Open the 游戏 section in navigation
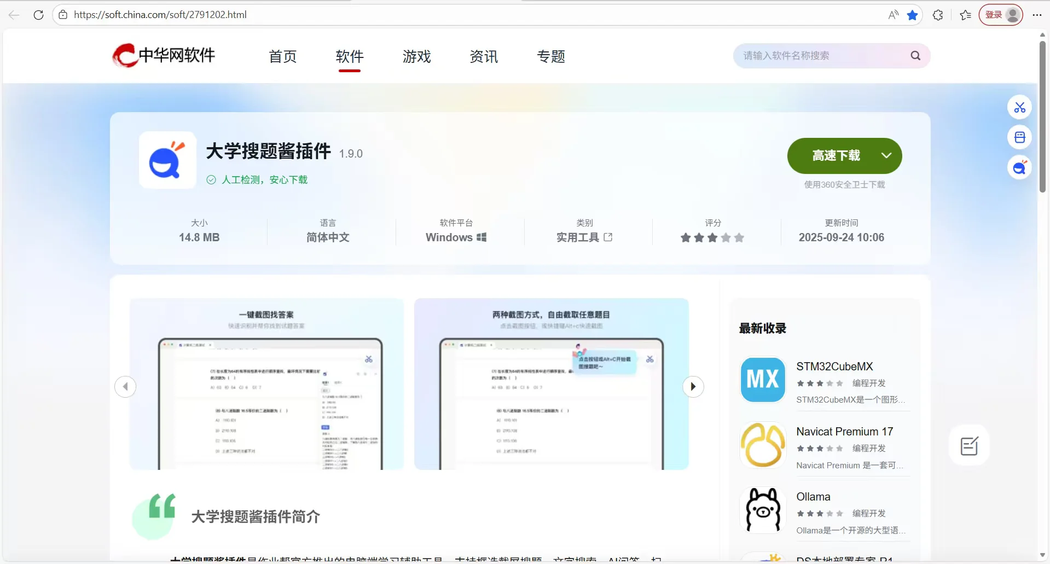 pyautogui.click(x=416, y=56)
